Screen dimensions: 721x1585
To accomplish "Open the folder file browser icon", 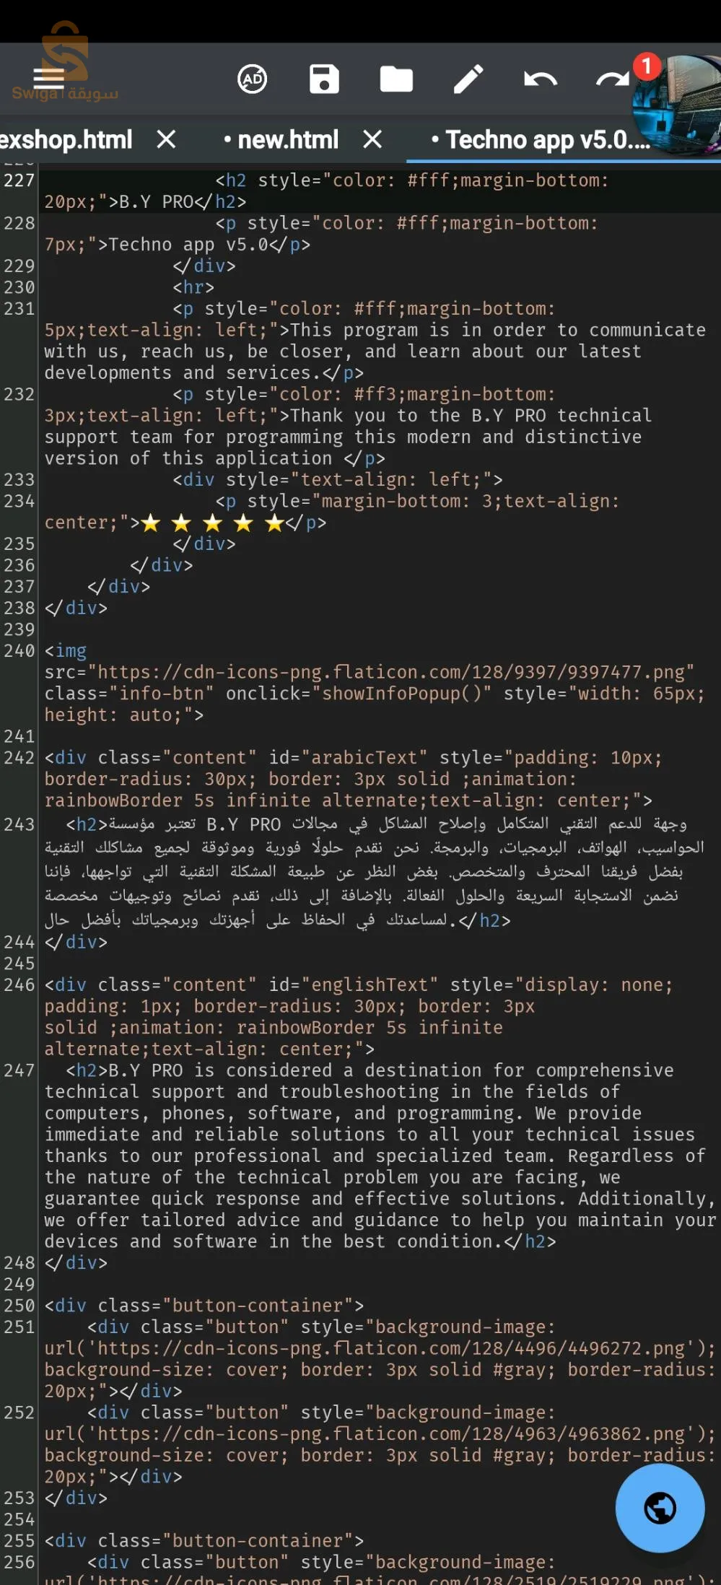I will [x=396, y=79].
